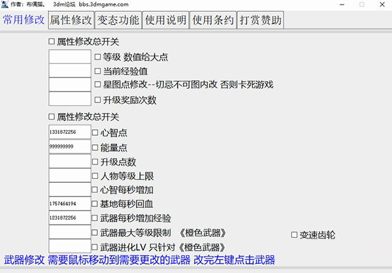The width and height of the screenshot is (392, 273).
Task: Click the input field for 武器最大等级限制
Action: [70, 232]
